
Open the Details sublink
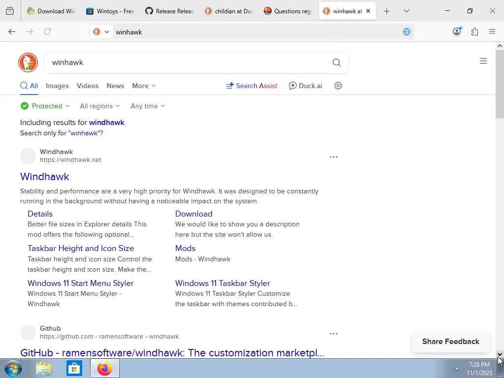(x=40, y=214)
